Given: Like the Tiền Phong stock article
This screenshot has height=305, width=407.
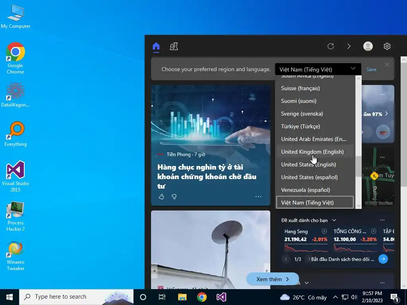Looking at the screenshot, I should click(x=161, y=197).
